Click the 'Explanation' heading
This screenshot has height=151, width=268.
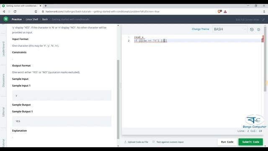[x=20, y=130]
